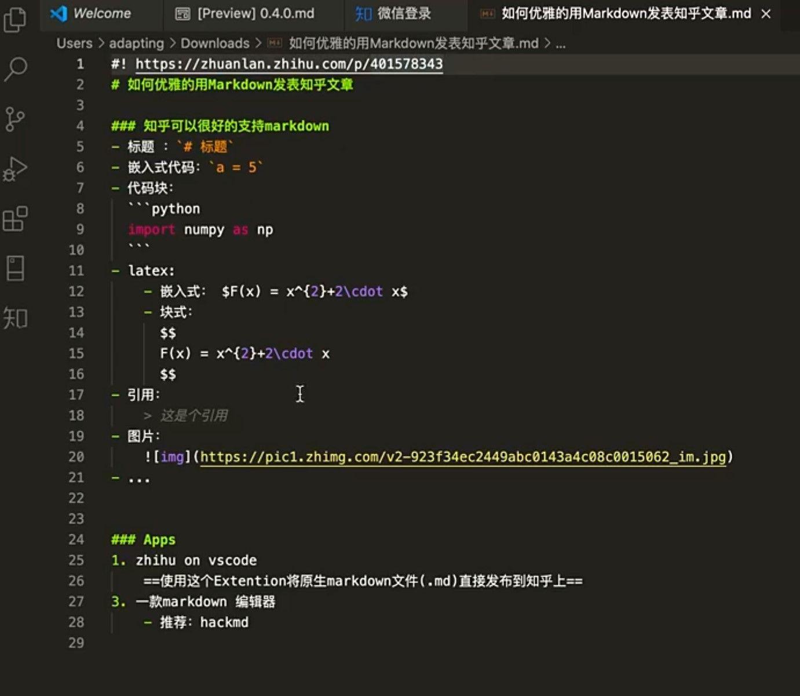Click Users in the breadcrumb path
Viewport: 800px width, 696px height.
tap(74, 43)
